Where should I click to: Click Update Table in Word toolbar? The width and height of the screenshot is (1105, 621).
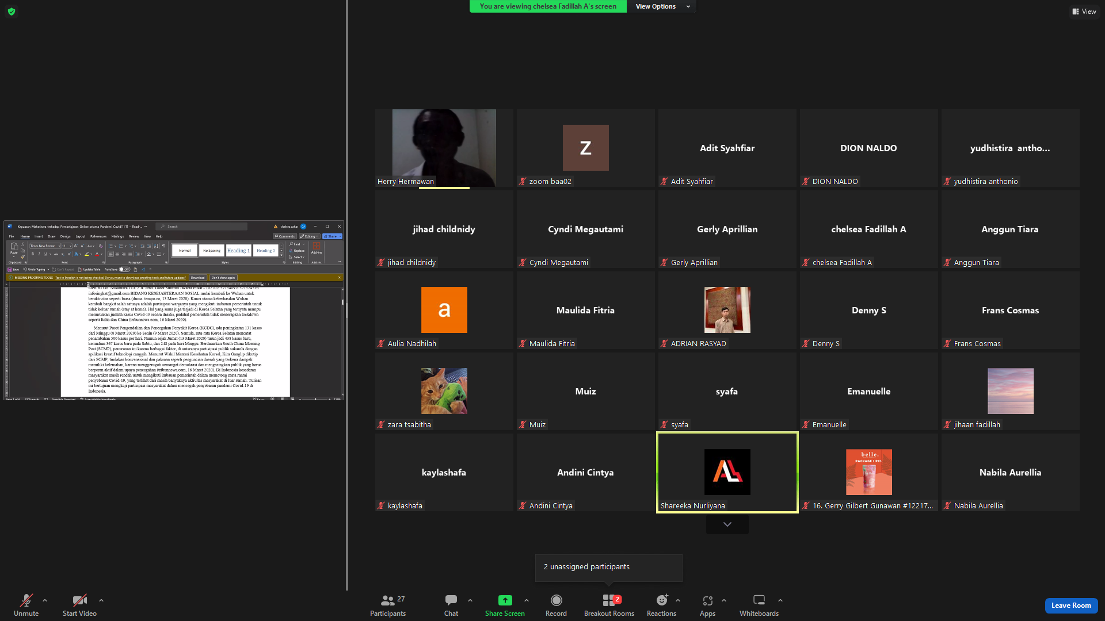[x=89, y=269]
